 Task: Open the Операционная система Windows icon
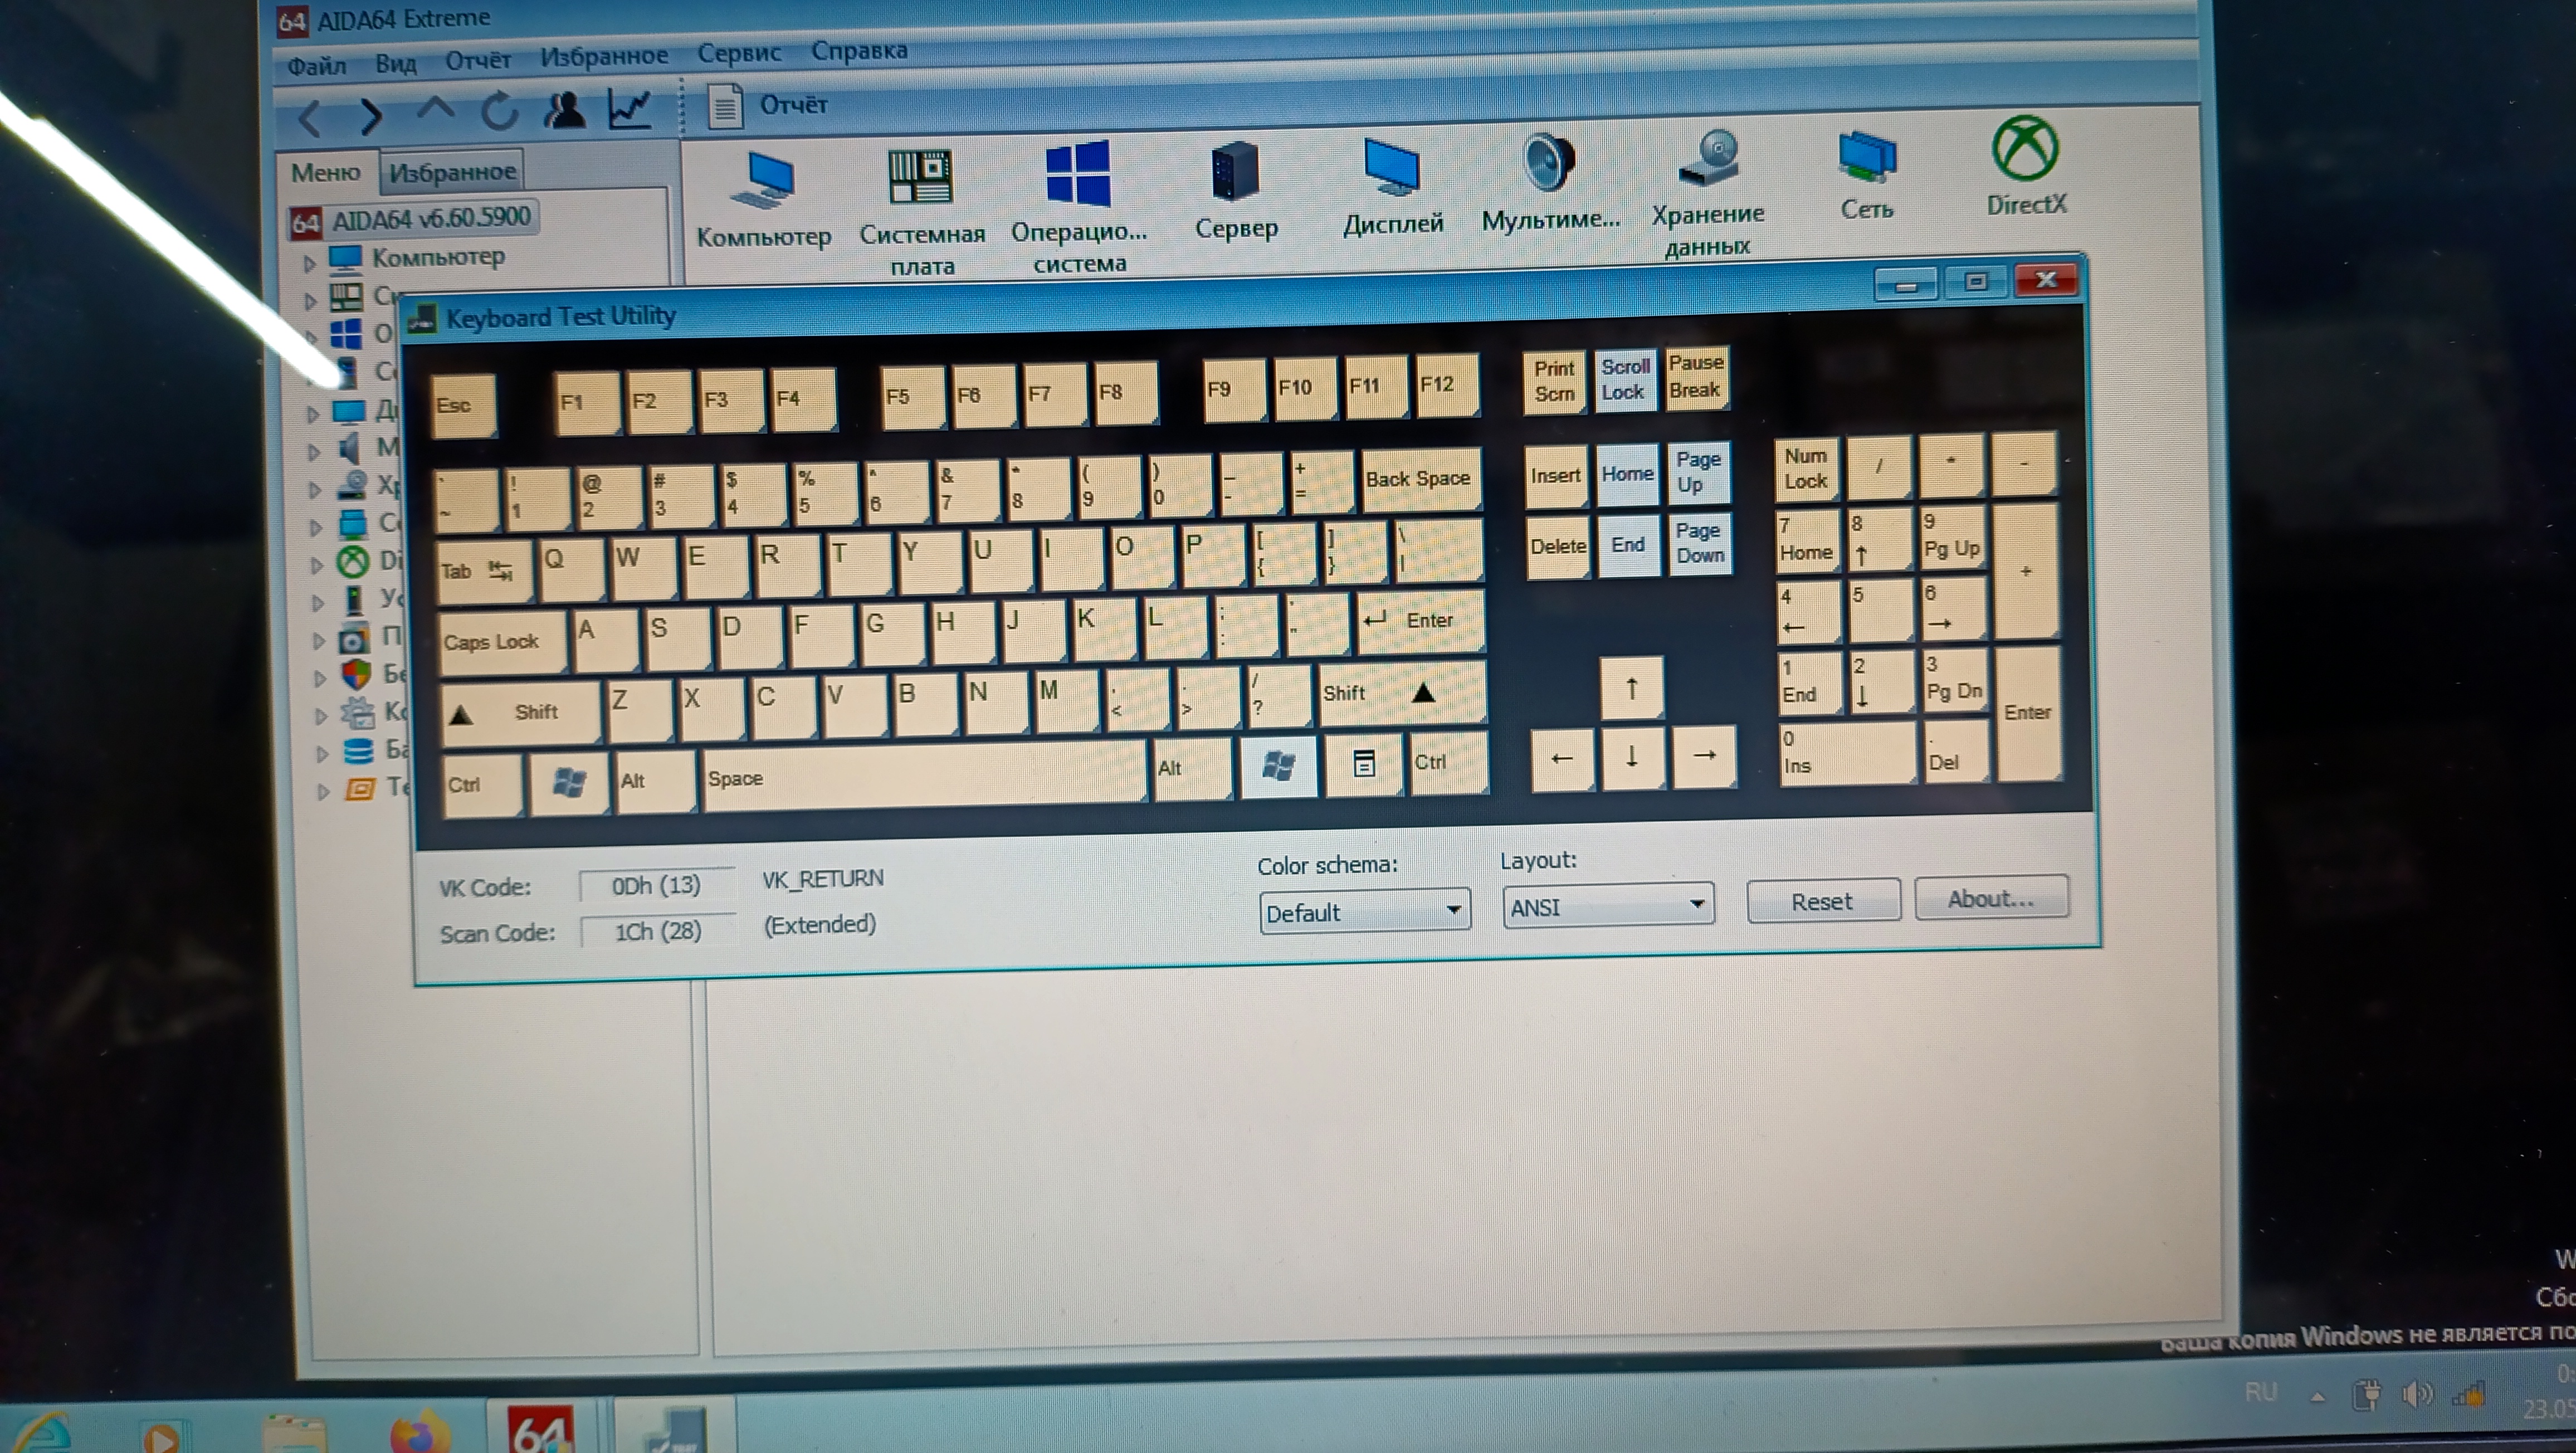coord(1079,208)
